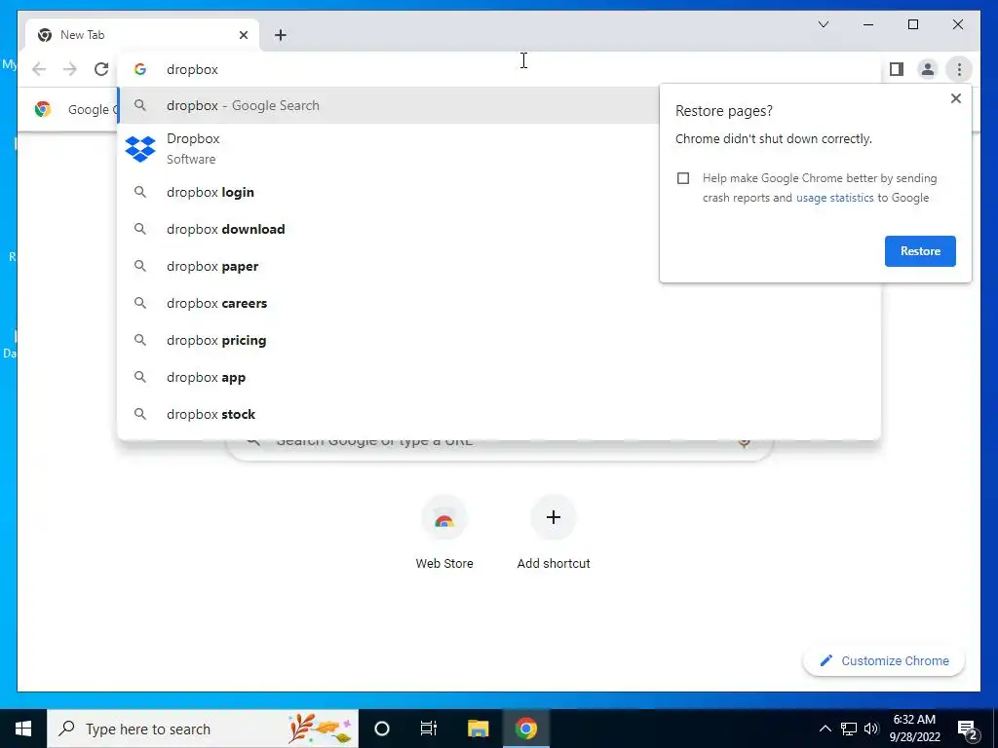
Task: Click the magnifier icon beside dropbox login
Action: 140,192
